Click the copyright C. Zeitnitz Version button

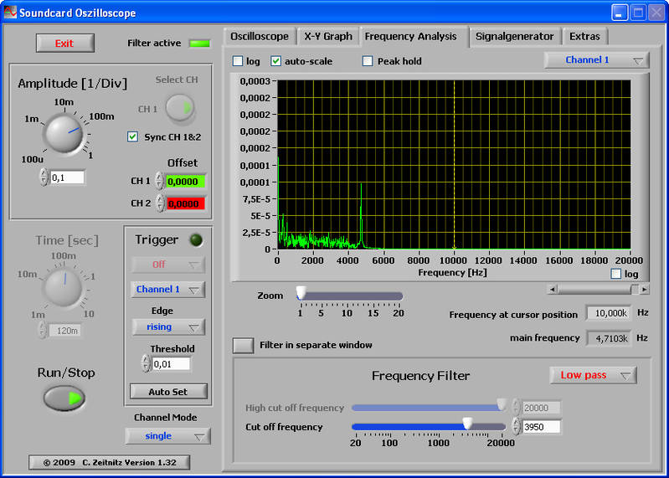pyautogui.click(x=110, y=463)
